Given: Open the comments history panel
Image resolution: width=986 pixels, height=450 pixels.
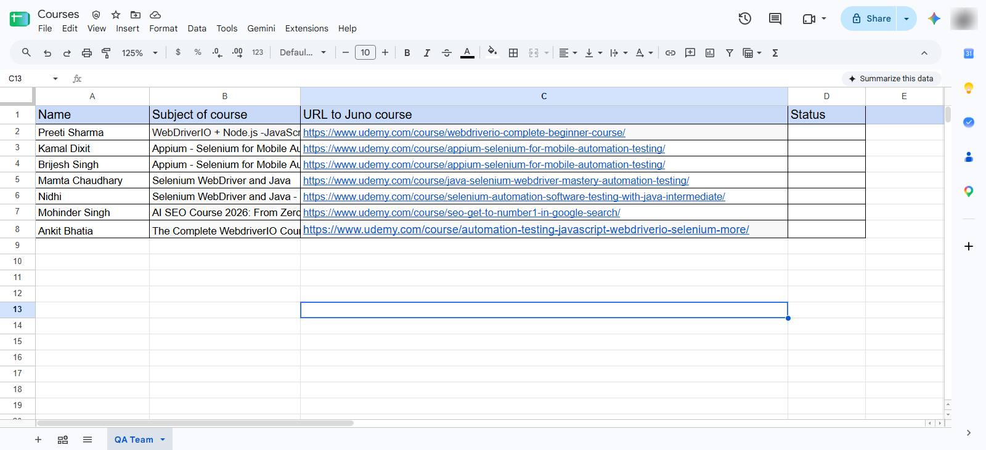Looking at the screenshot, I should coord(775,18).
